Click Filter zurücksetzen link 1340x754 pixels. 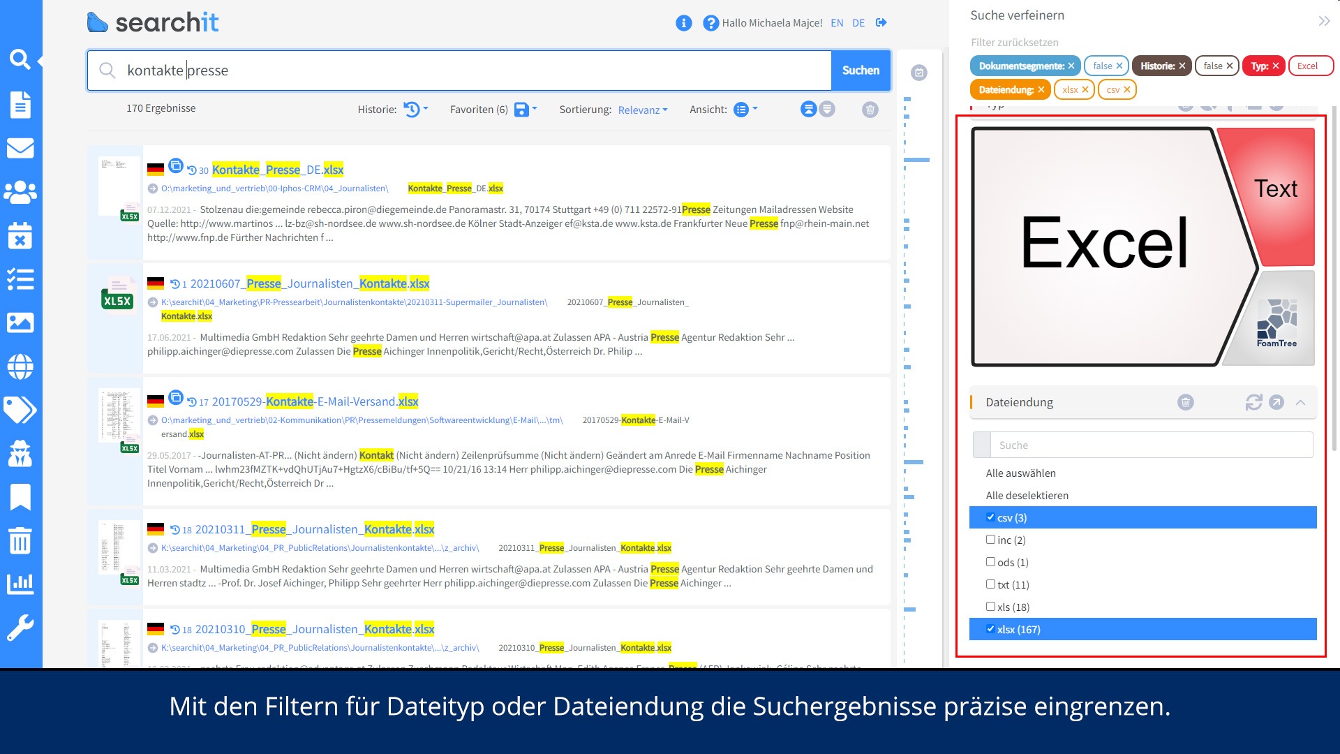coord(1014,43)
